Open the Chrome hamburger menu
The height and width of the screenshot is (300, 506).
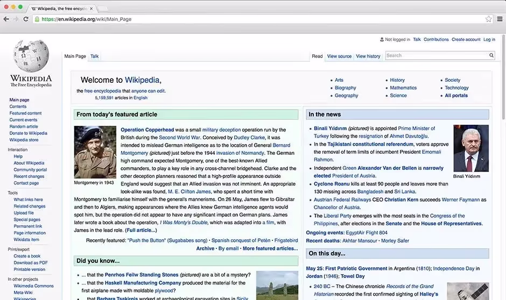500,19
